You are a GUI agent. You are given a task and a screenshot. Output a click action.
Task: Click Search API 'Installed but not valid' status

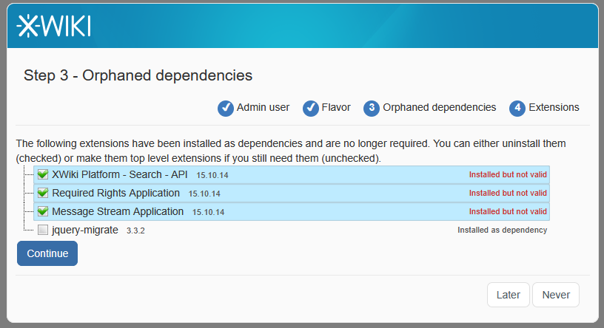(x=508, y=174)
